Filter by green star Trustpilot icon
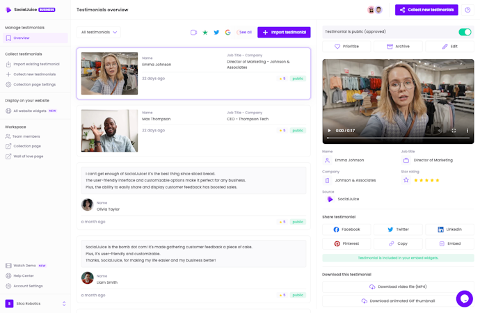 click(205, 32)
